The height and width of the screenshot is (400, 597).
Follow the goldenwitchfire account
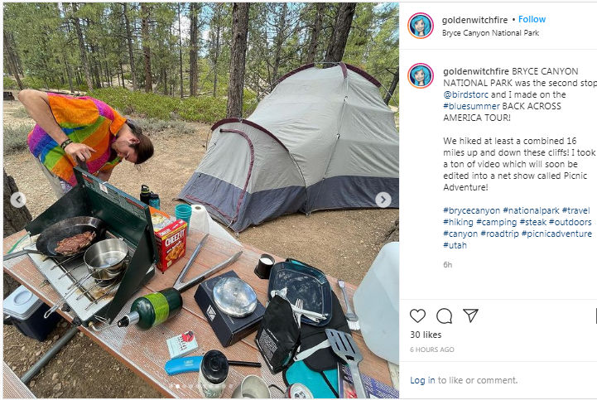532,19
